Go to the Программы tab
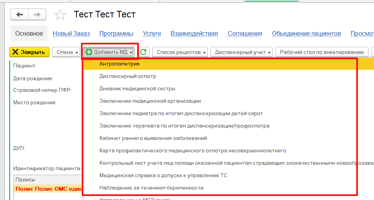The height and width of the screenshot is (200, 374). 116,34
